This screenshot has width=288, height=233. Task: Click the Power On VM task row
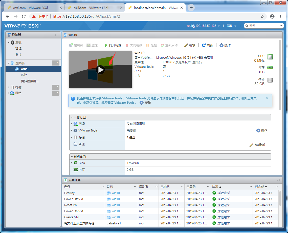[170, 211]
